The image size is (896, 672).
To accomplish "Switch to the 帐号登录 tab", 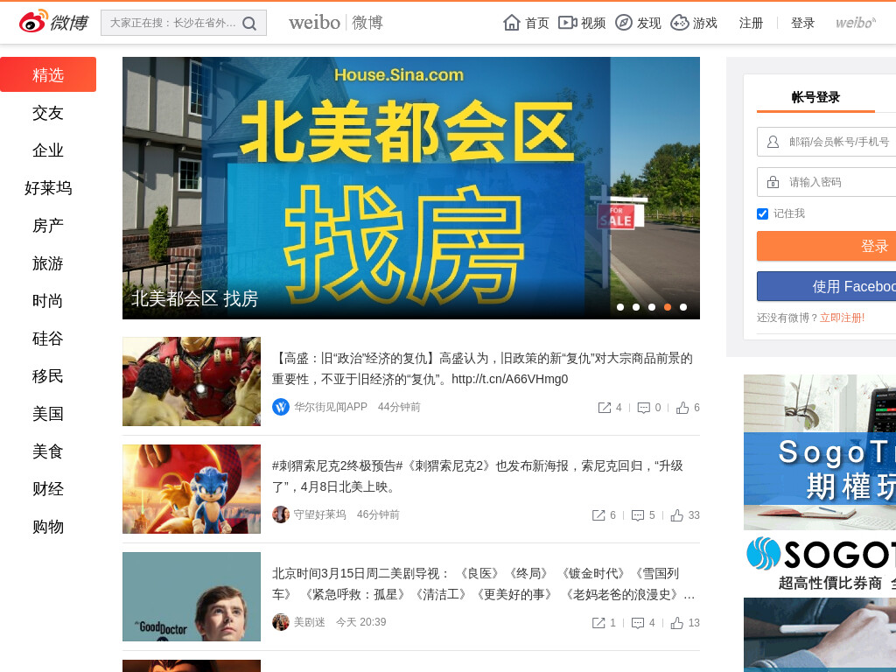I will (815, 98).
